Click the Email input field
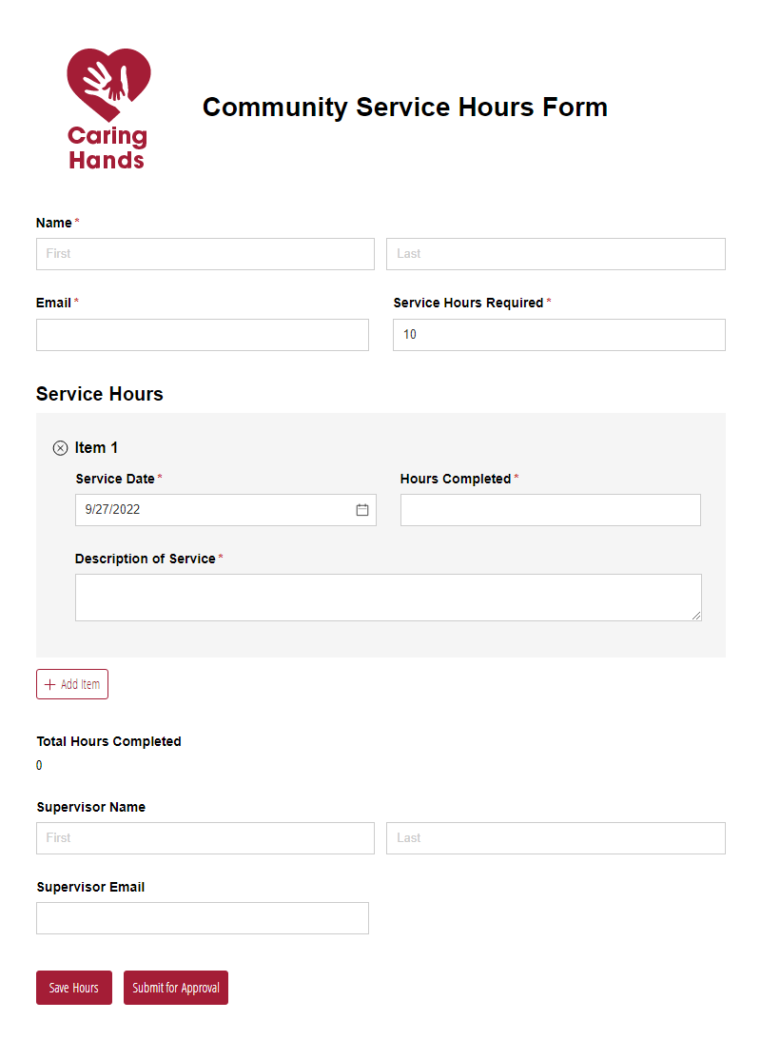This screenshot has height=1040, width=761. 202,334
